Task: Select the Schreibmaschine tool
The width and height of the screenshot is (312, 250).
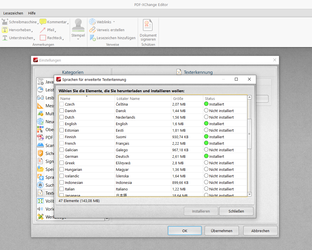Action: point(21,22)
